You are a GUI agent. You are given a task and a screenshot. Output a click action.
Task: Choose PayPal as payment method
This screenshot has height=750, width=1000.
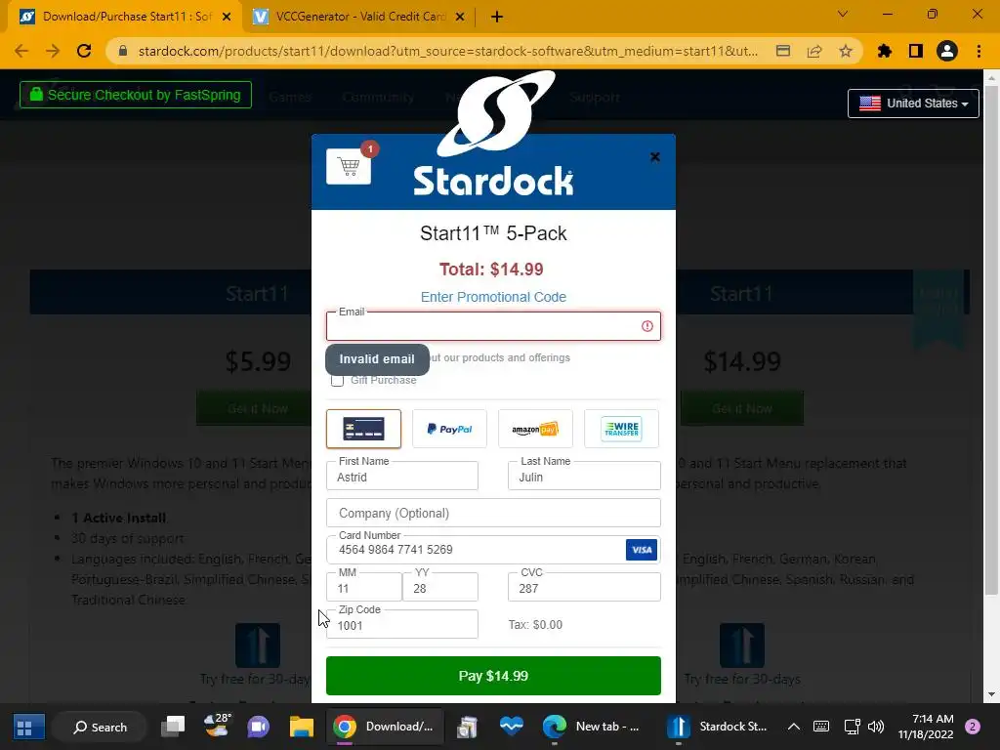click(x=449, y=429)
